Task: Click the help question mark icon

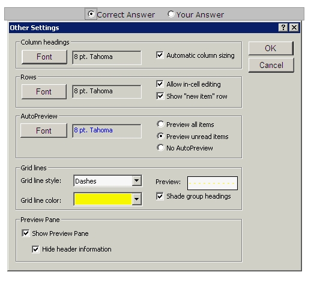Action: (x=283, y=27)
